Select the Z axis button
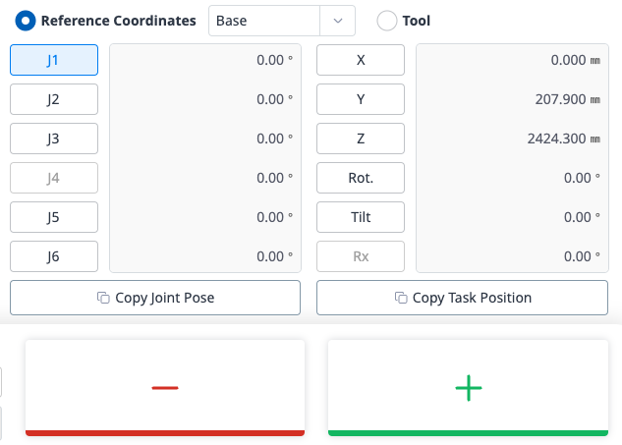The image size is (622, 445). click(361, 139)
